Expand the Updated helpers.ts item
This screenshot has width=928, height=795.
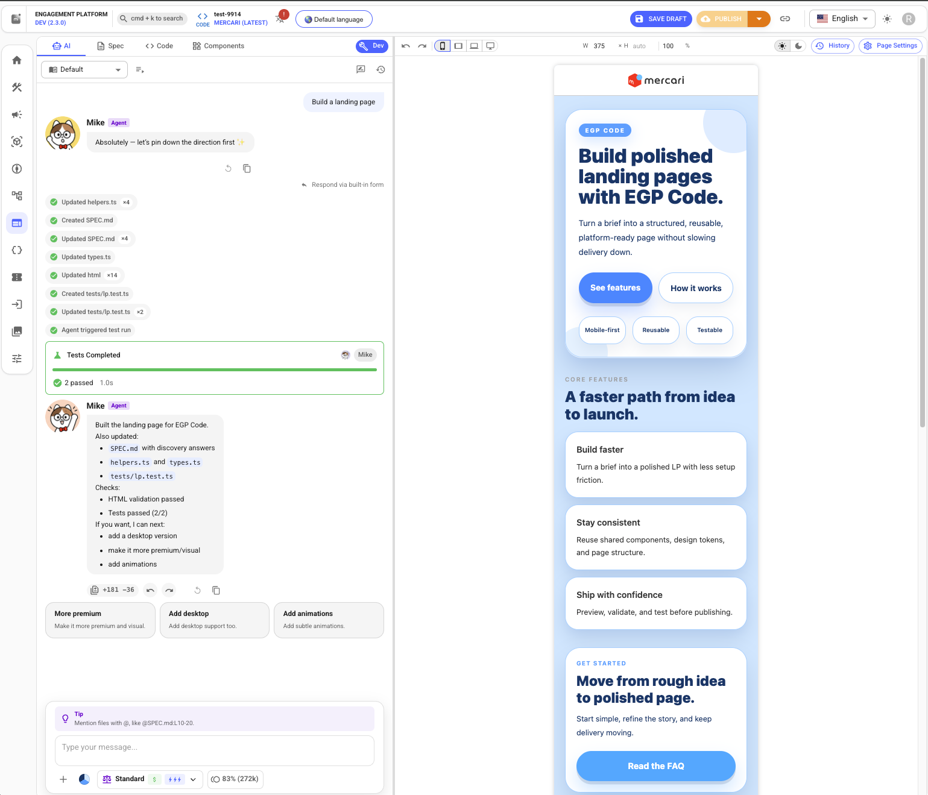pos(91,203)
